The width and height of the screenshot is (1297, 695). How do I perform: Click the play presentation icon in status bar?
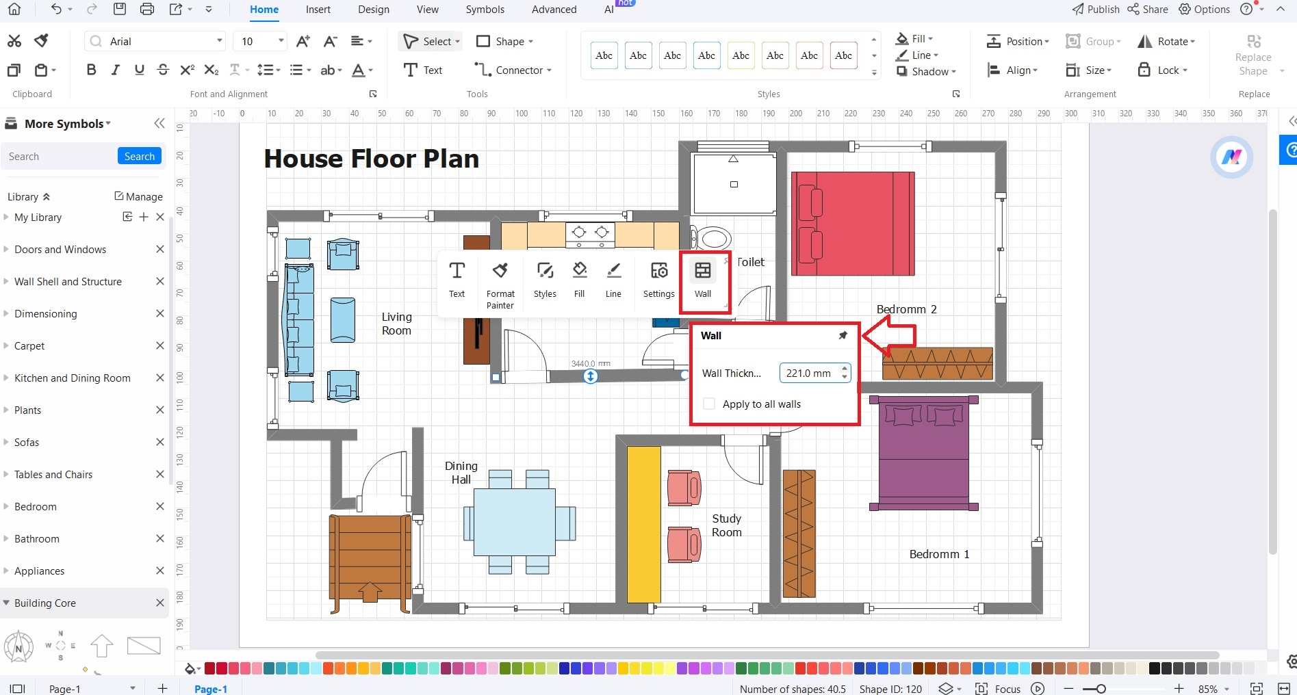[x=1038, y=688]
